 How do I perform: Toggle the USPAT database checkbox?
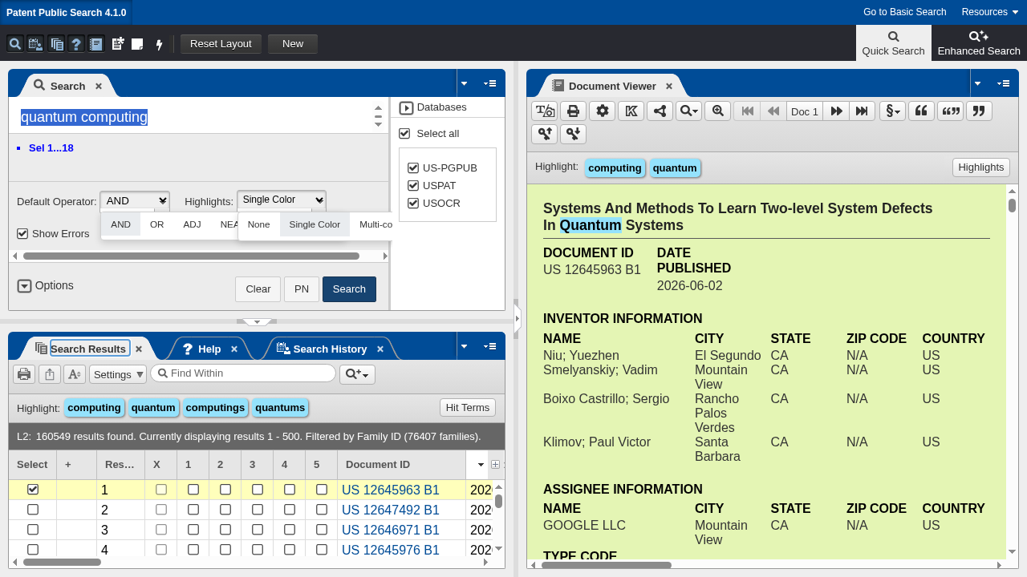pyautogui.click(x=413, y=185)
